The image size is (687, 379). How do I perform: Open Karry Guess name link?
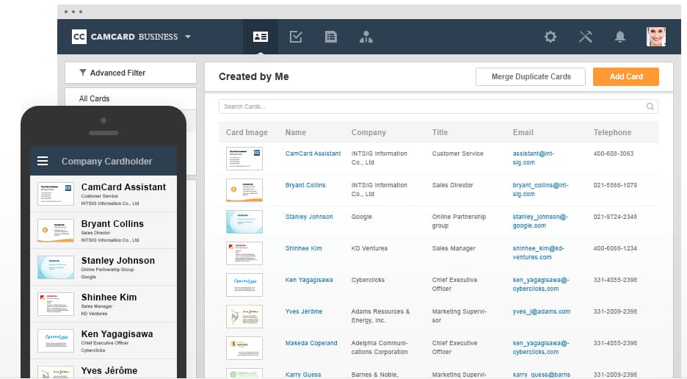pyautogui.click(x=302, y=375)
